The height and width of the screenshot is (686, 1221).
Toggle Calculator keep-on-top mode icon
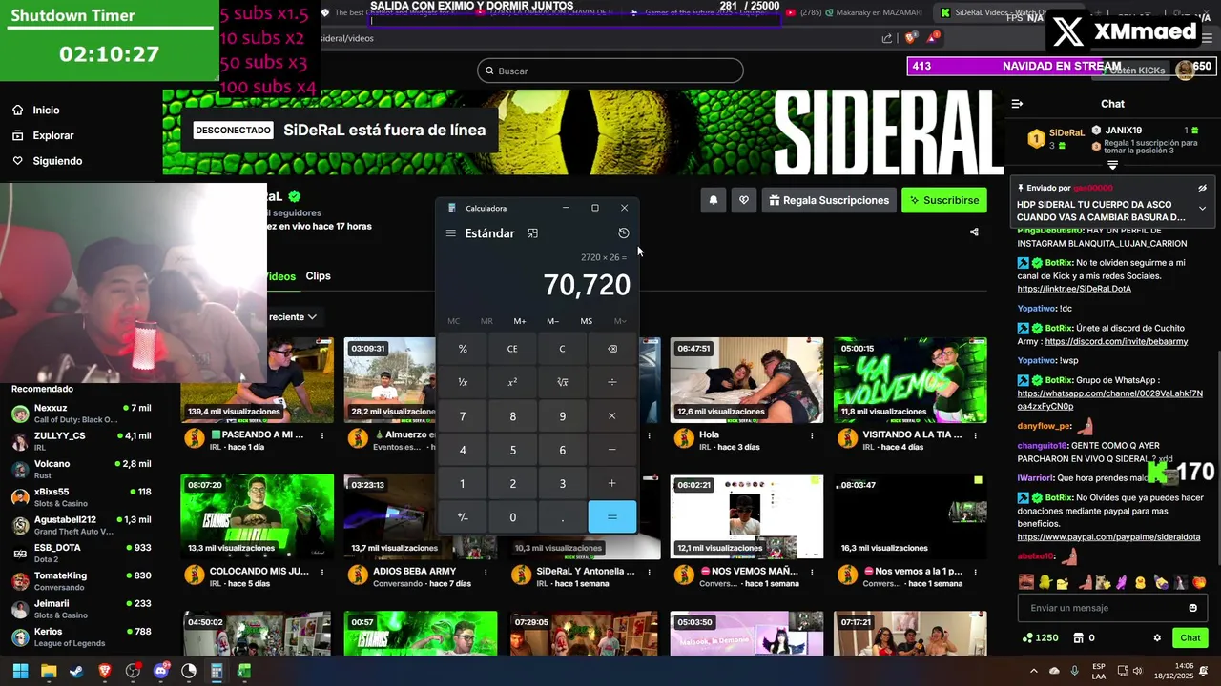[533, 233]
